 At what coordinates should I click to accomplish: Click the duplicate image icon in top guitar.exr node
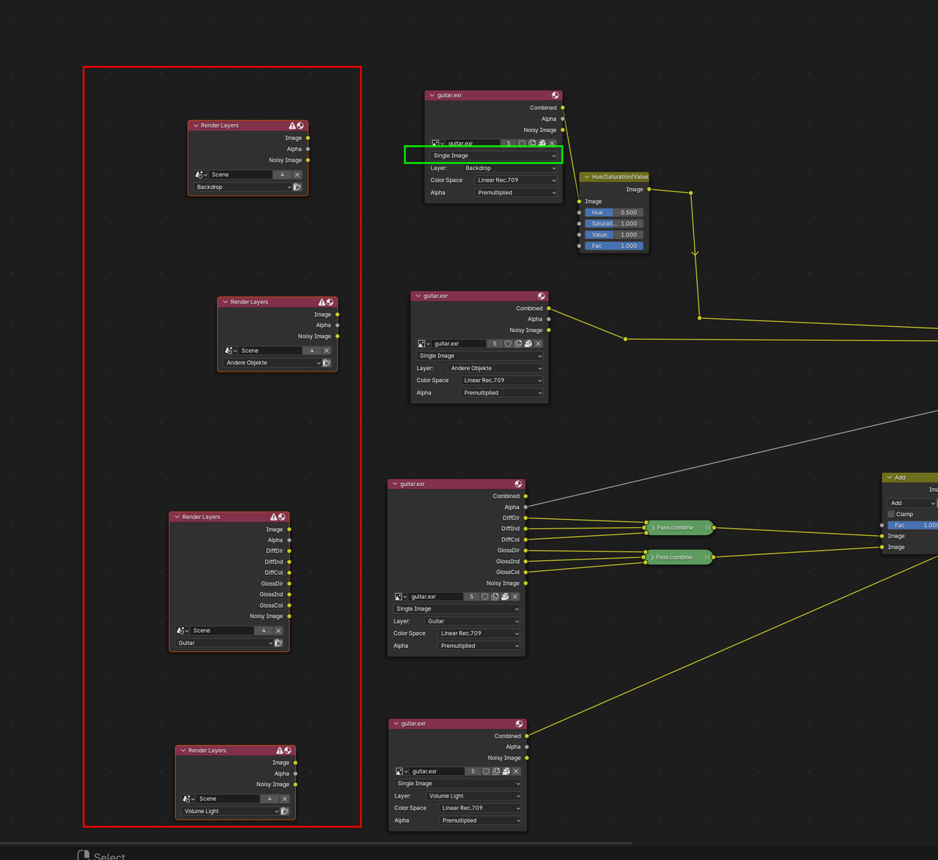pyautogui.click(x=532, y=143)
